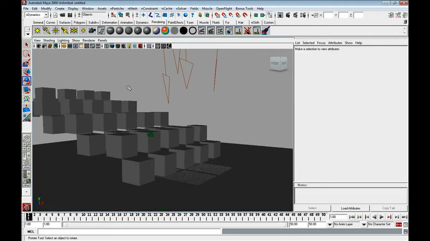Go to start of playback range

352,217
